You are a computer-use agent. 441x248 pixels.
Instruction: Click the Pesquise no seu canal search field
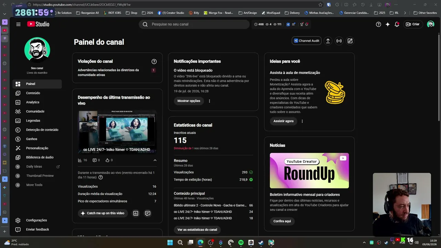tap(194, 24)
